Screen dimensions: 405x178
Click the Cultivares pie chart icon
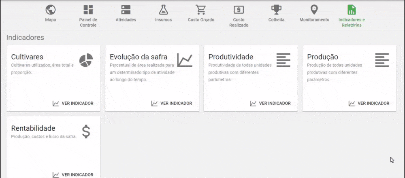click(x=86, y=60)
